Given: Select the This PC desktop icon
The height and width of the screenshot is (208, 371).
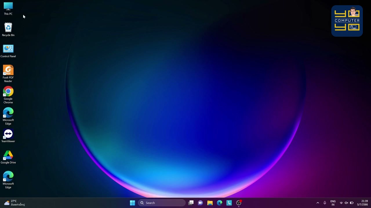Looking at the screenshot, I should coord(8,9).
